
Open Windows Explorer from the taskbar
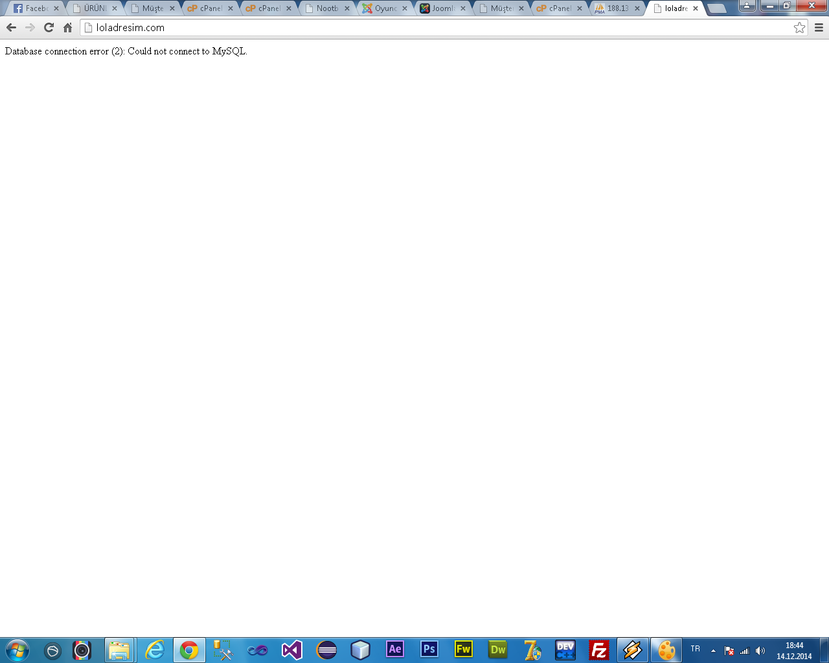[x=119, y=650]
